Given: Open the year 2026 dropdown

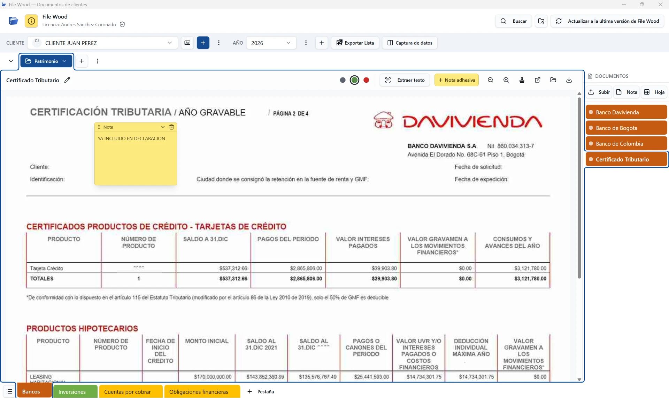Looking at the screenshot, I should pos(271,43).
